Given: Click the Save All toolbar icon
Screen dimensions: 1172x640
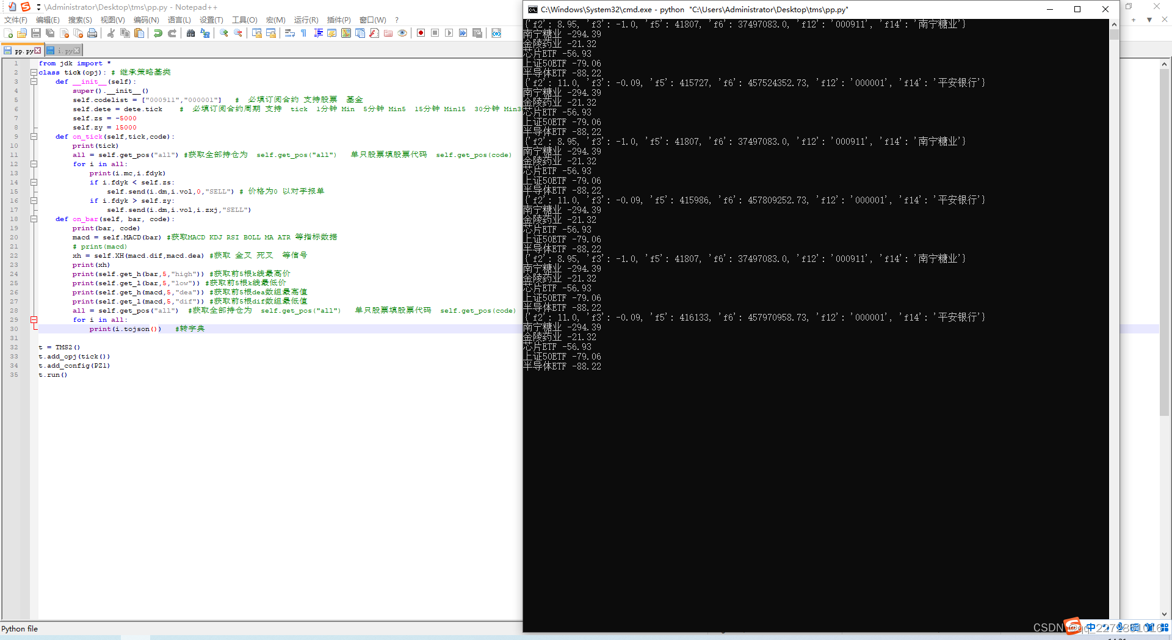Looking at the screenshot, I should point(50,33).
